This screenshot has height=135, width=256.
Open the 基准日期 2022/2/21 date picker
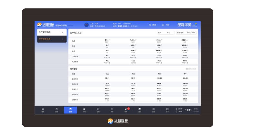click(186, 33)
